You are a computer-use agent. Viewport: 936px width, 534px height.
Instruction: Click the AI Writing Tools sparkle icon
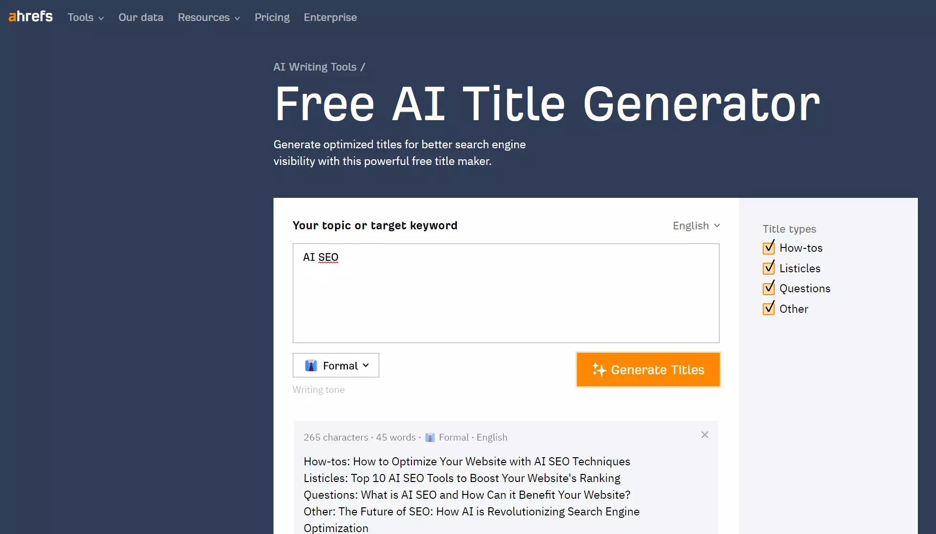point(598,370)
